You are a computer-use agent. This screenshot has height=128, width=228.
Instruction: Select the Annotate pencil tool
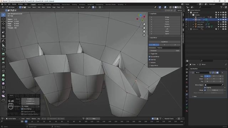3,41
